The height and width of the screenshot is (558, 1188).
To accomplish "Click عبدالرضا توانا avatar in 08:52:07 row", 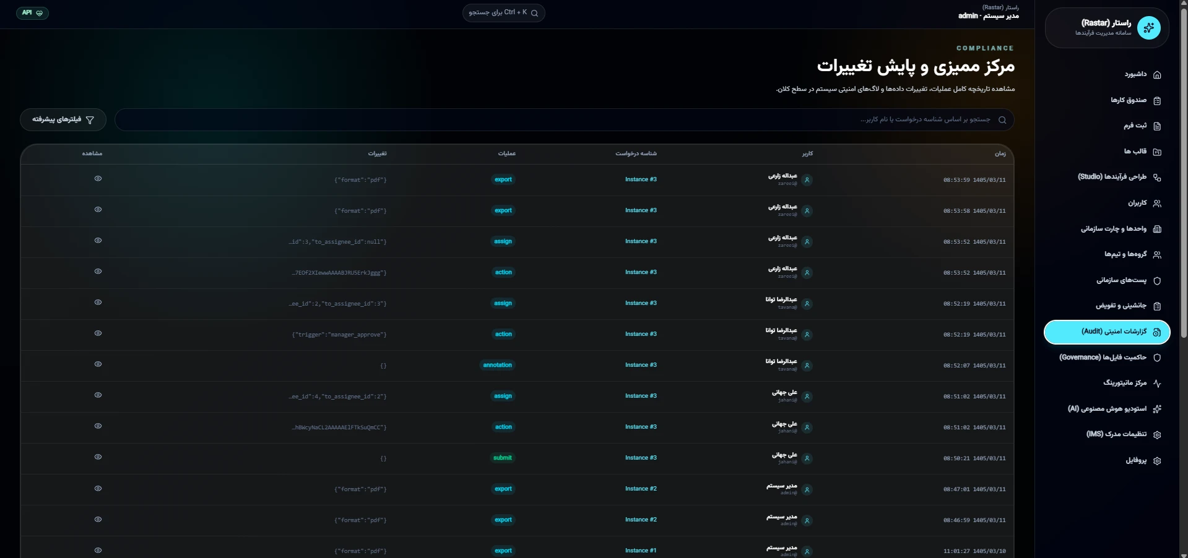I will [x=807, y=366].
